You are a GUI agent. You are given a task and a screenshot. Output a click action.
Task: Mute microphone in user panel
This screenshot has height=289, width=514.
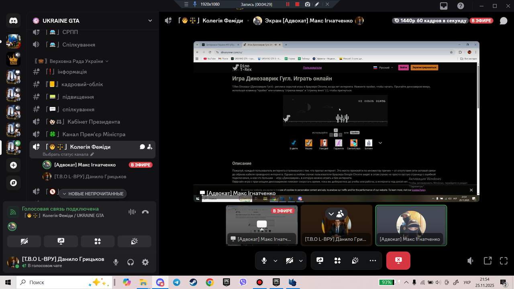click(116, 262)
